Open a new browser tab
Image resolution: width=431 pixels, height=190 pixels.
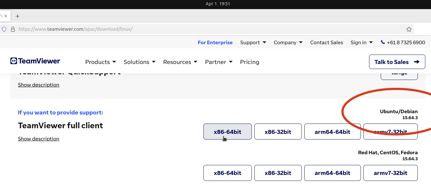17,16
